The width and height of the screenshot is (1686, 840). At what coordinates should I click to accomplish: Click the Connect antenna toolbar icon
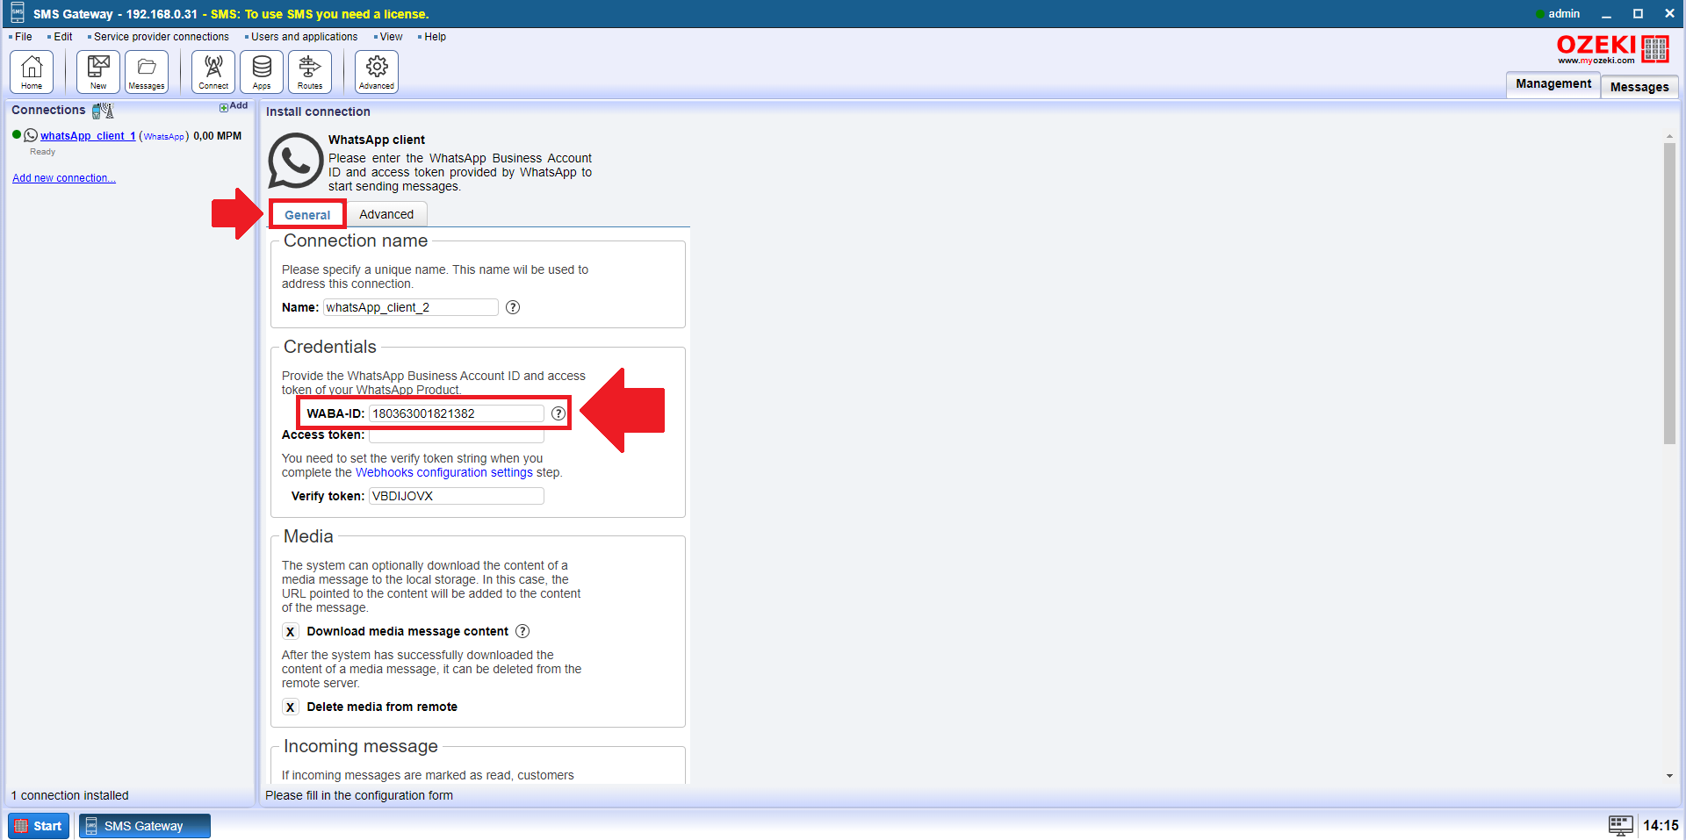point(213,71)
